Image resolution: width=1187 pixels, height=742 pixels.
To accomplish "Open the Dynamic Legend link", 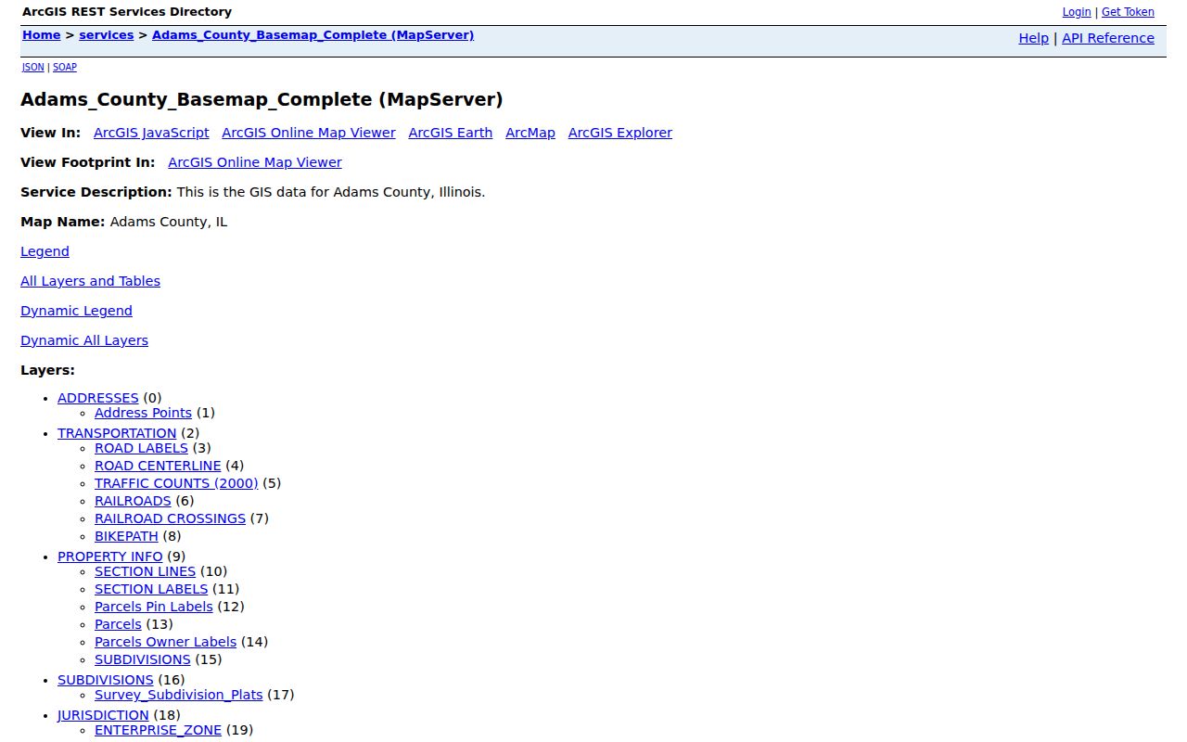I will (x=76, y=311).
